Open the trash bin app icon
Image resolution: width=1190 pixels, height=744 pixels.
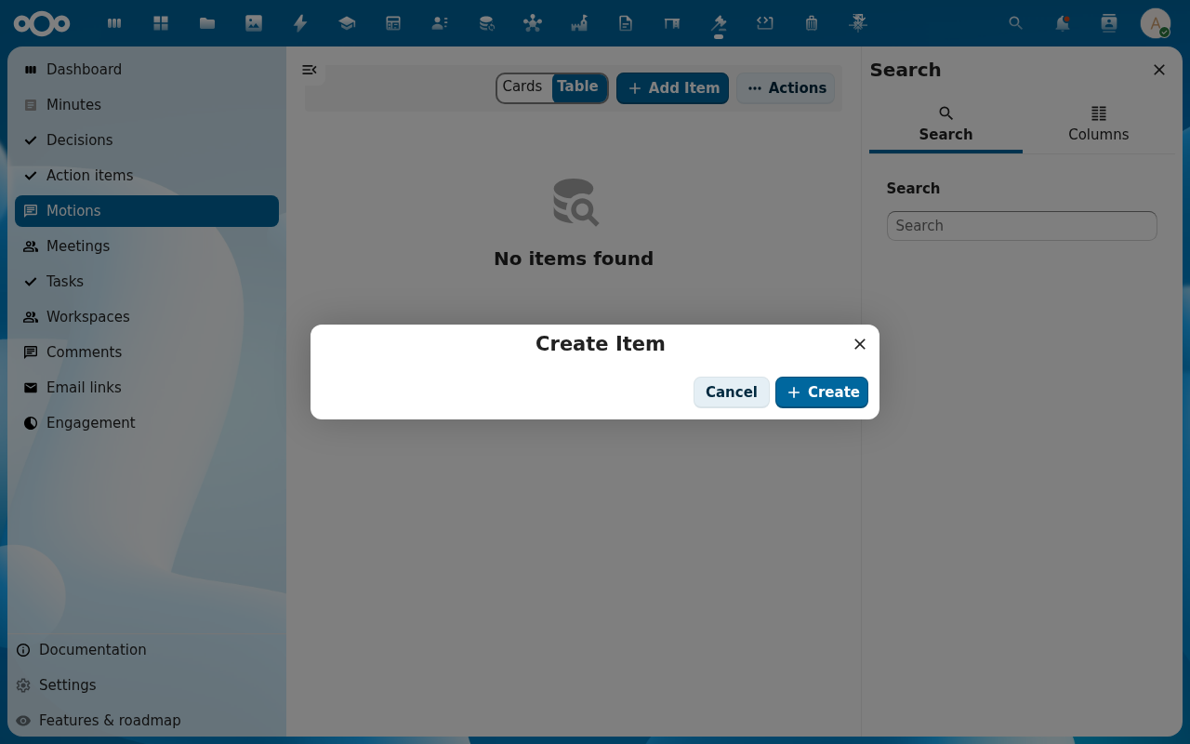(x=812, y=23)
